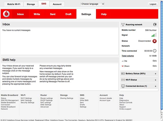Open the Draft item in red bar
The image size is (163, 121).
[x=69, y=14]
